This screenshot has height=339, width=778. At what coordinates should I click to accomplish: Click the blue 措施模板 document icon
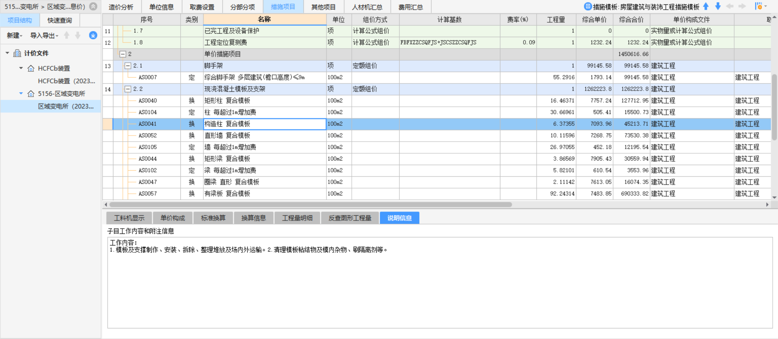pos(588,6)
